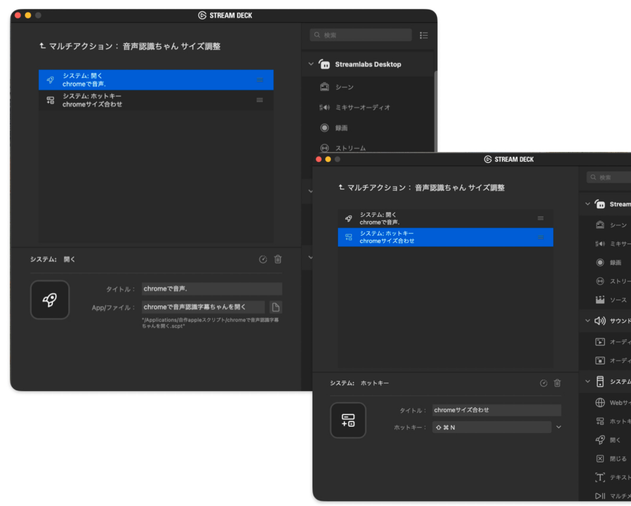Viewport: 631px width, 506px height.
Task: Click the list view icon beside back search
Action: (424, 35)
